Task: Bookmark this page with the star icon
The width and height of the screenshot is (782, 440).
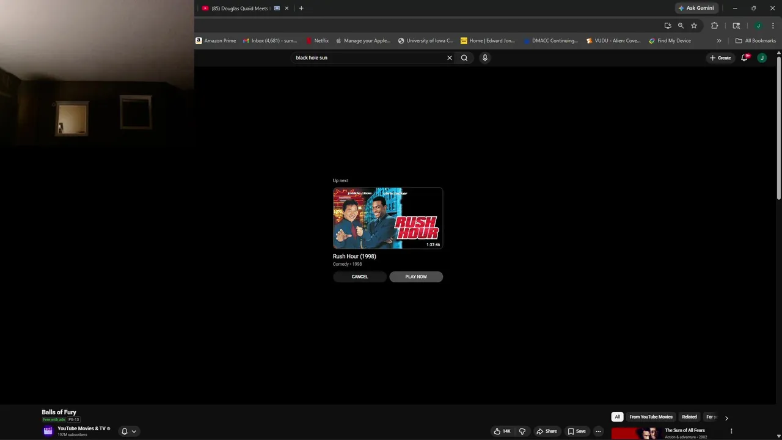Action: click(694, 26)
